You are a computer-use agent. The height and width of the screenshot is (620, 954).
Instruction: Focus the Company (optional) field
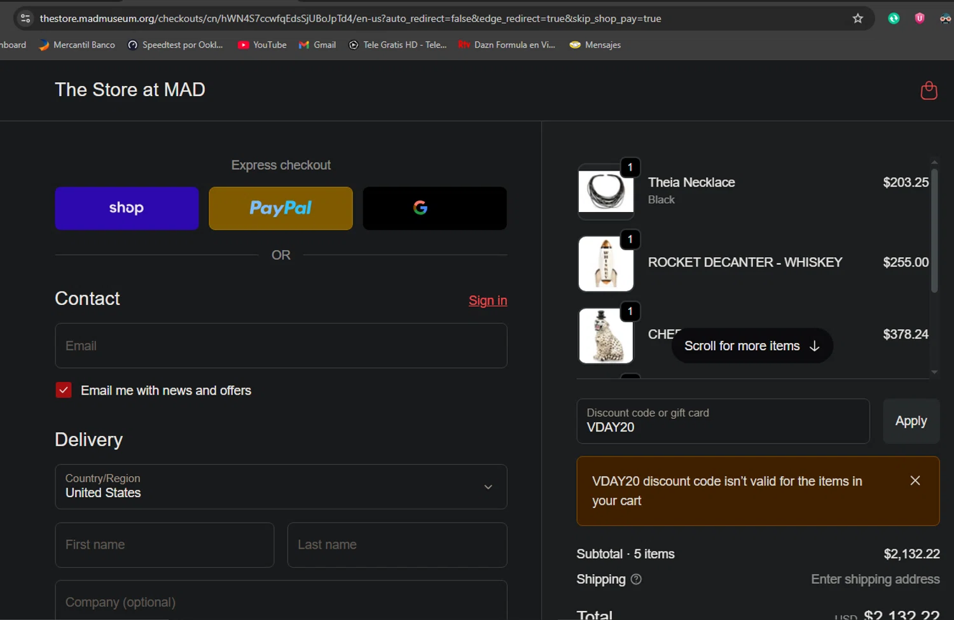281,600
